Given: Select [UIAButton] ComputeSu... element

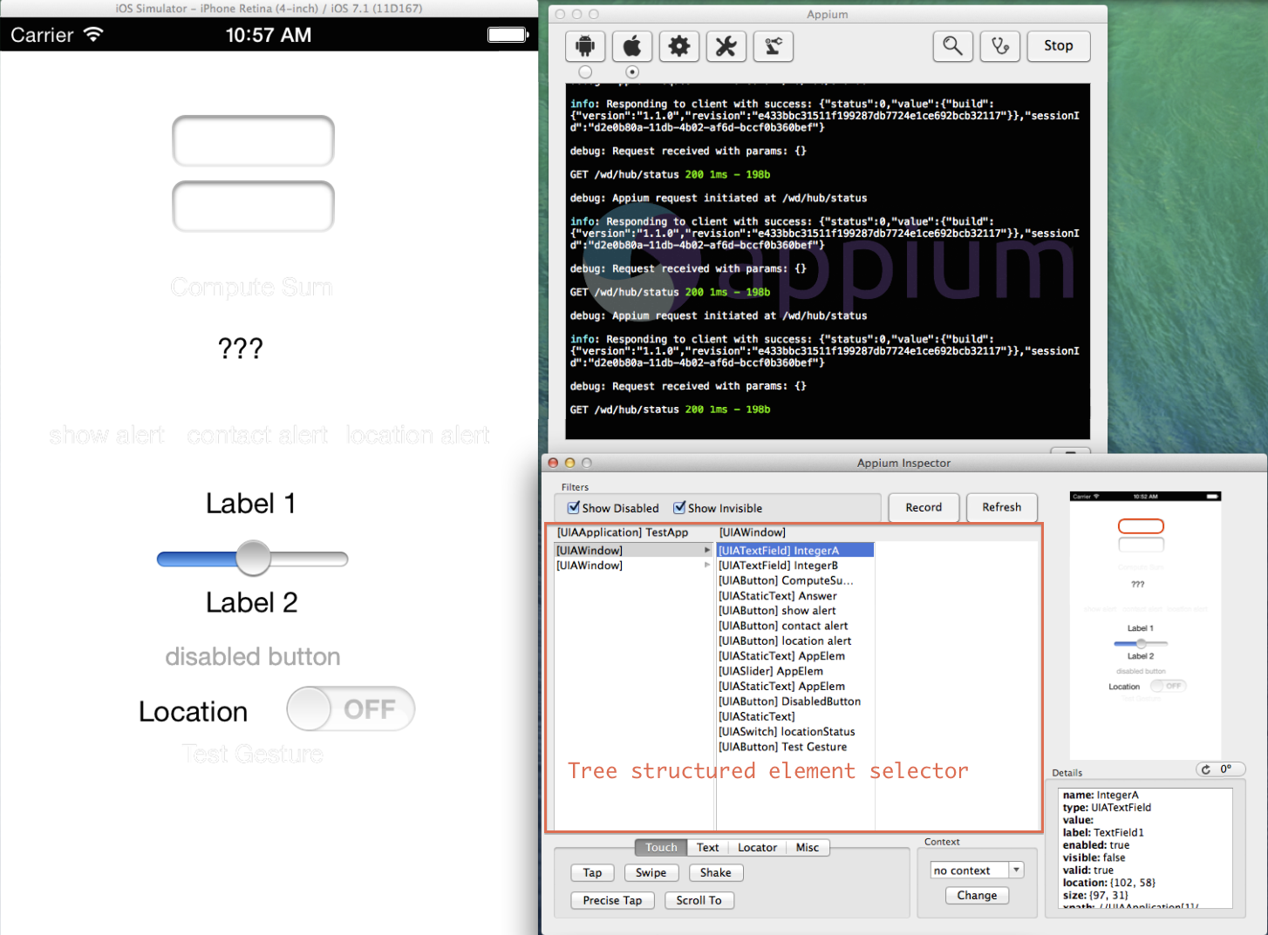Looking at the screenshot, I should tap(794, 580).
